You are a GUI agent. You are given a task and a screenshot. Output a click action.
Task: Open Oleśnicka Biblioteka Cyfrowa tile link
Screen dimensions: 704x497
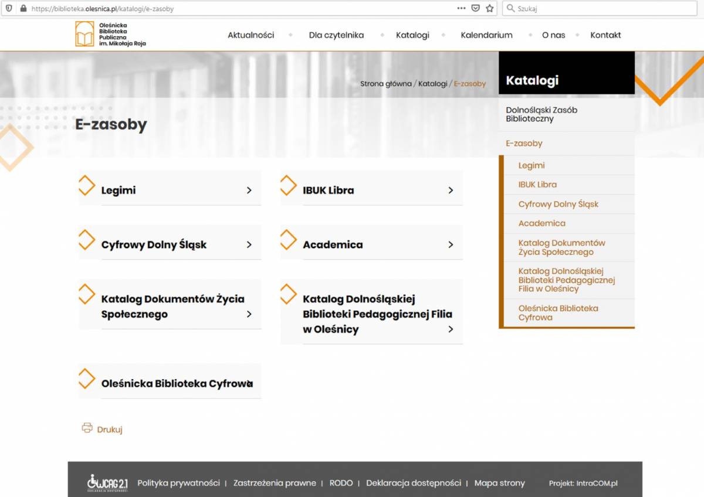click(177, 384)
